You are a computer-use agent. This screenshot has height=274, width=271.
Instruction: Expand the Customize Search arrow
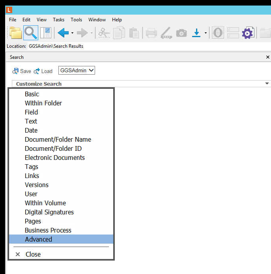point(267,84)
